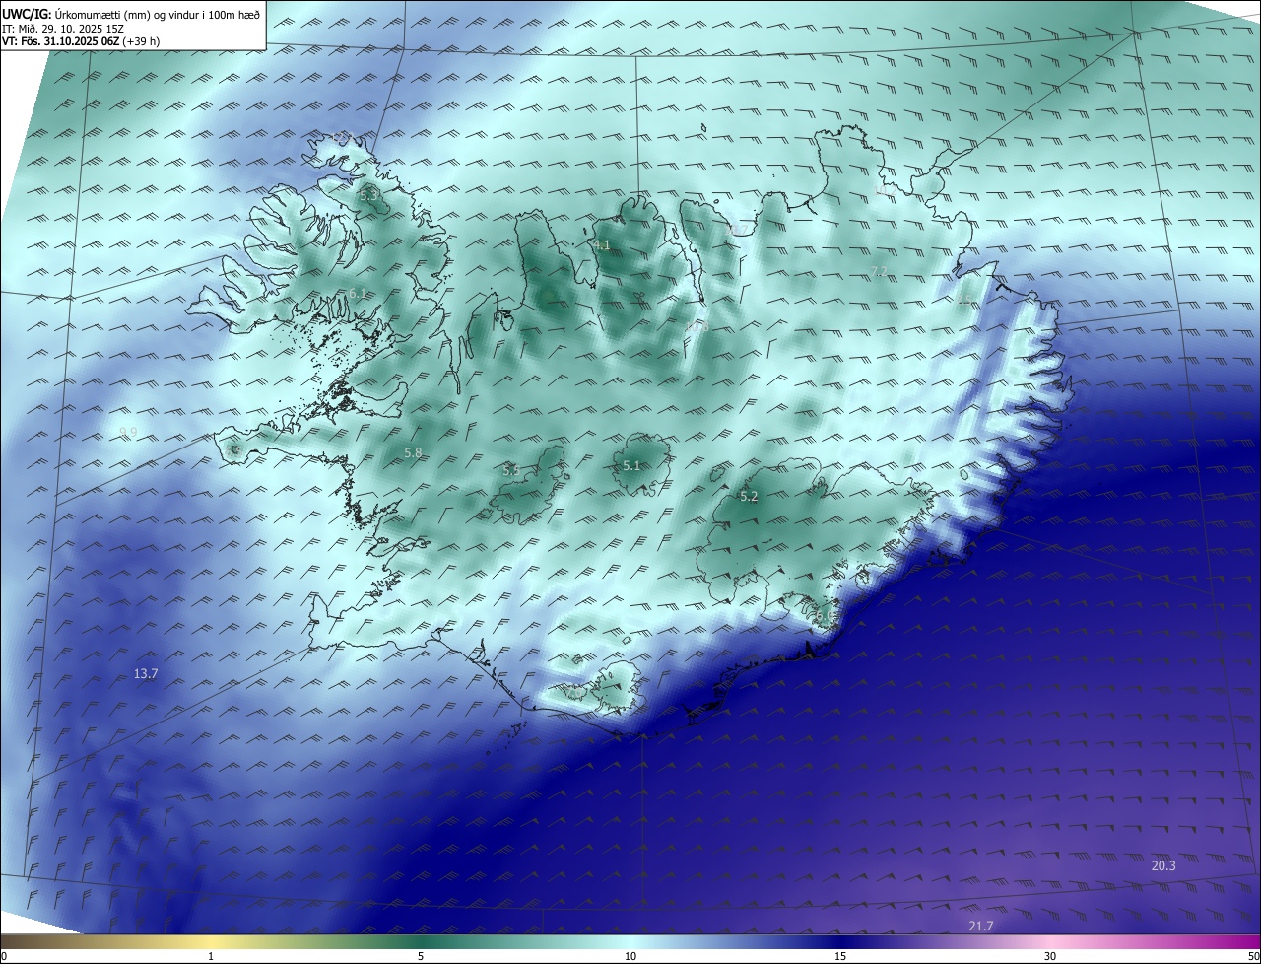This screenshot has width=1261, height=964.
Task: Click the 20.3 value label
Action: [x=1163, y=865]
